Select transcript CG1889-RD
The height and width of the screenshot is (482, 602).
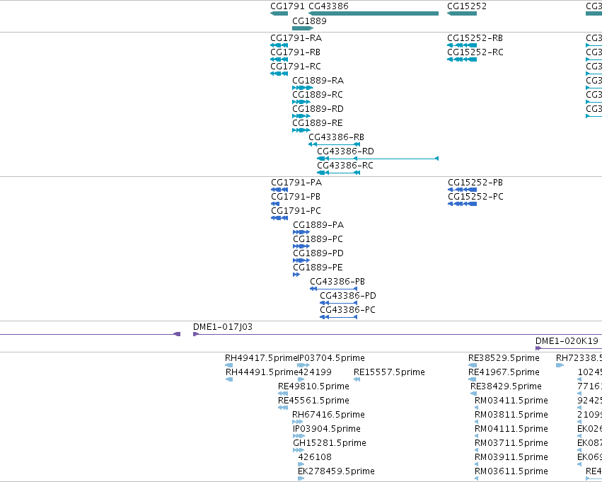[318, 109]
